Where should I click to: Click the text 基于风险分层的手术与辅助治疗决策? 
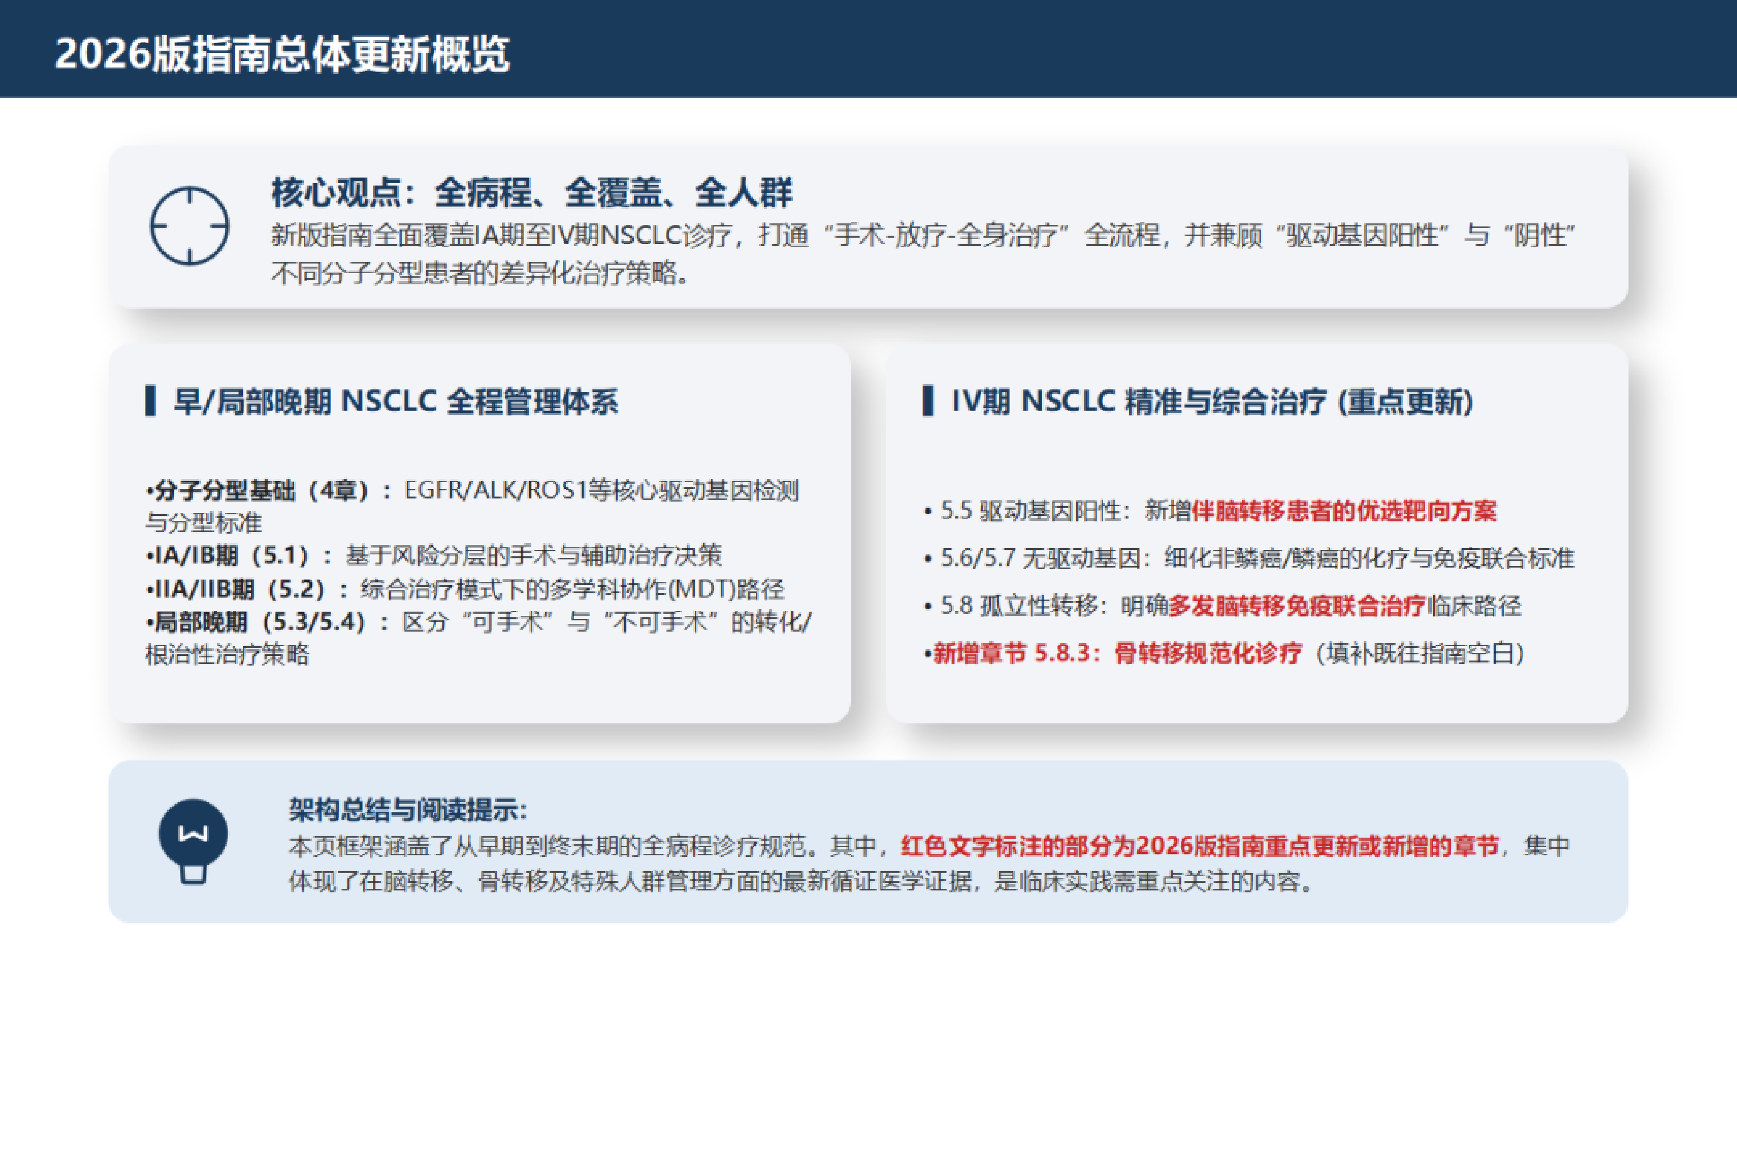click(x=534, y=555)
